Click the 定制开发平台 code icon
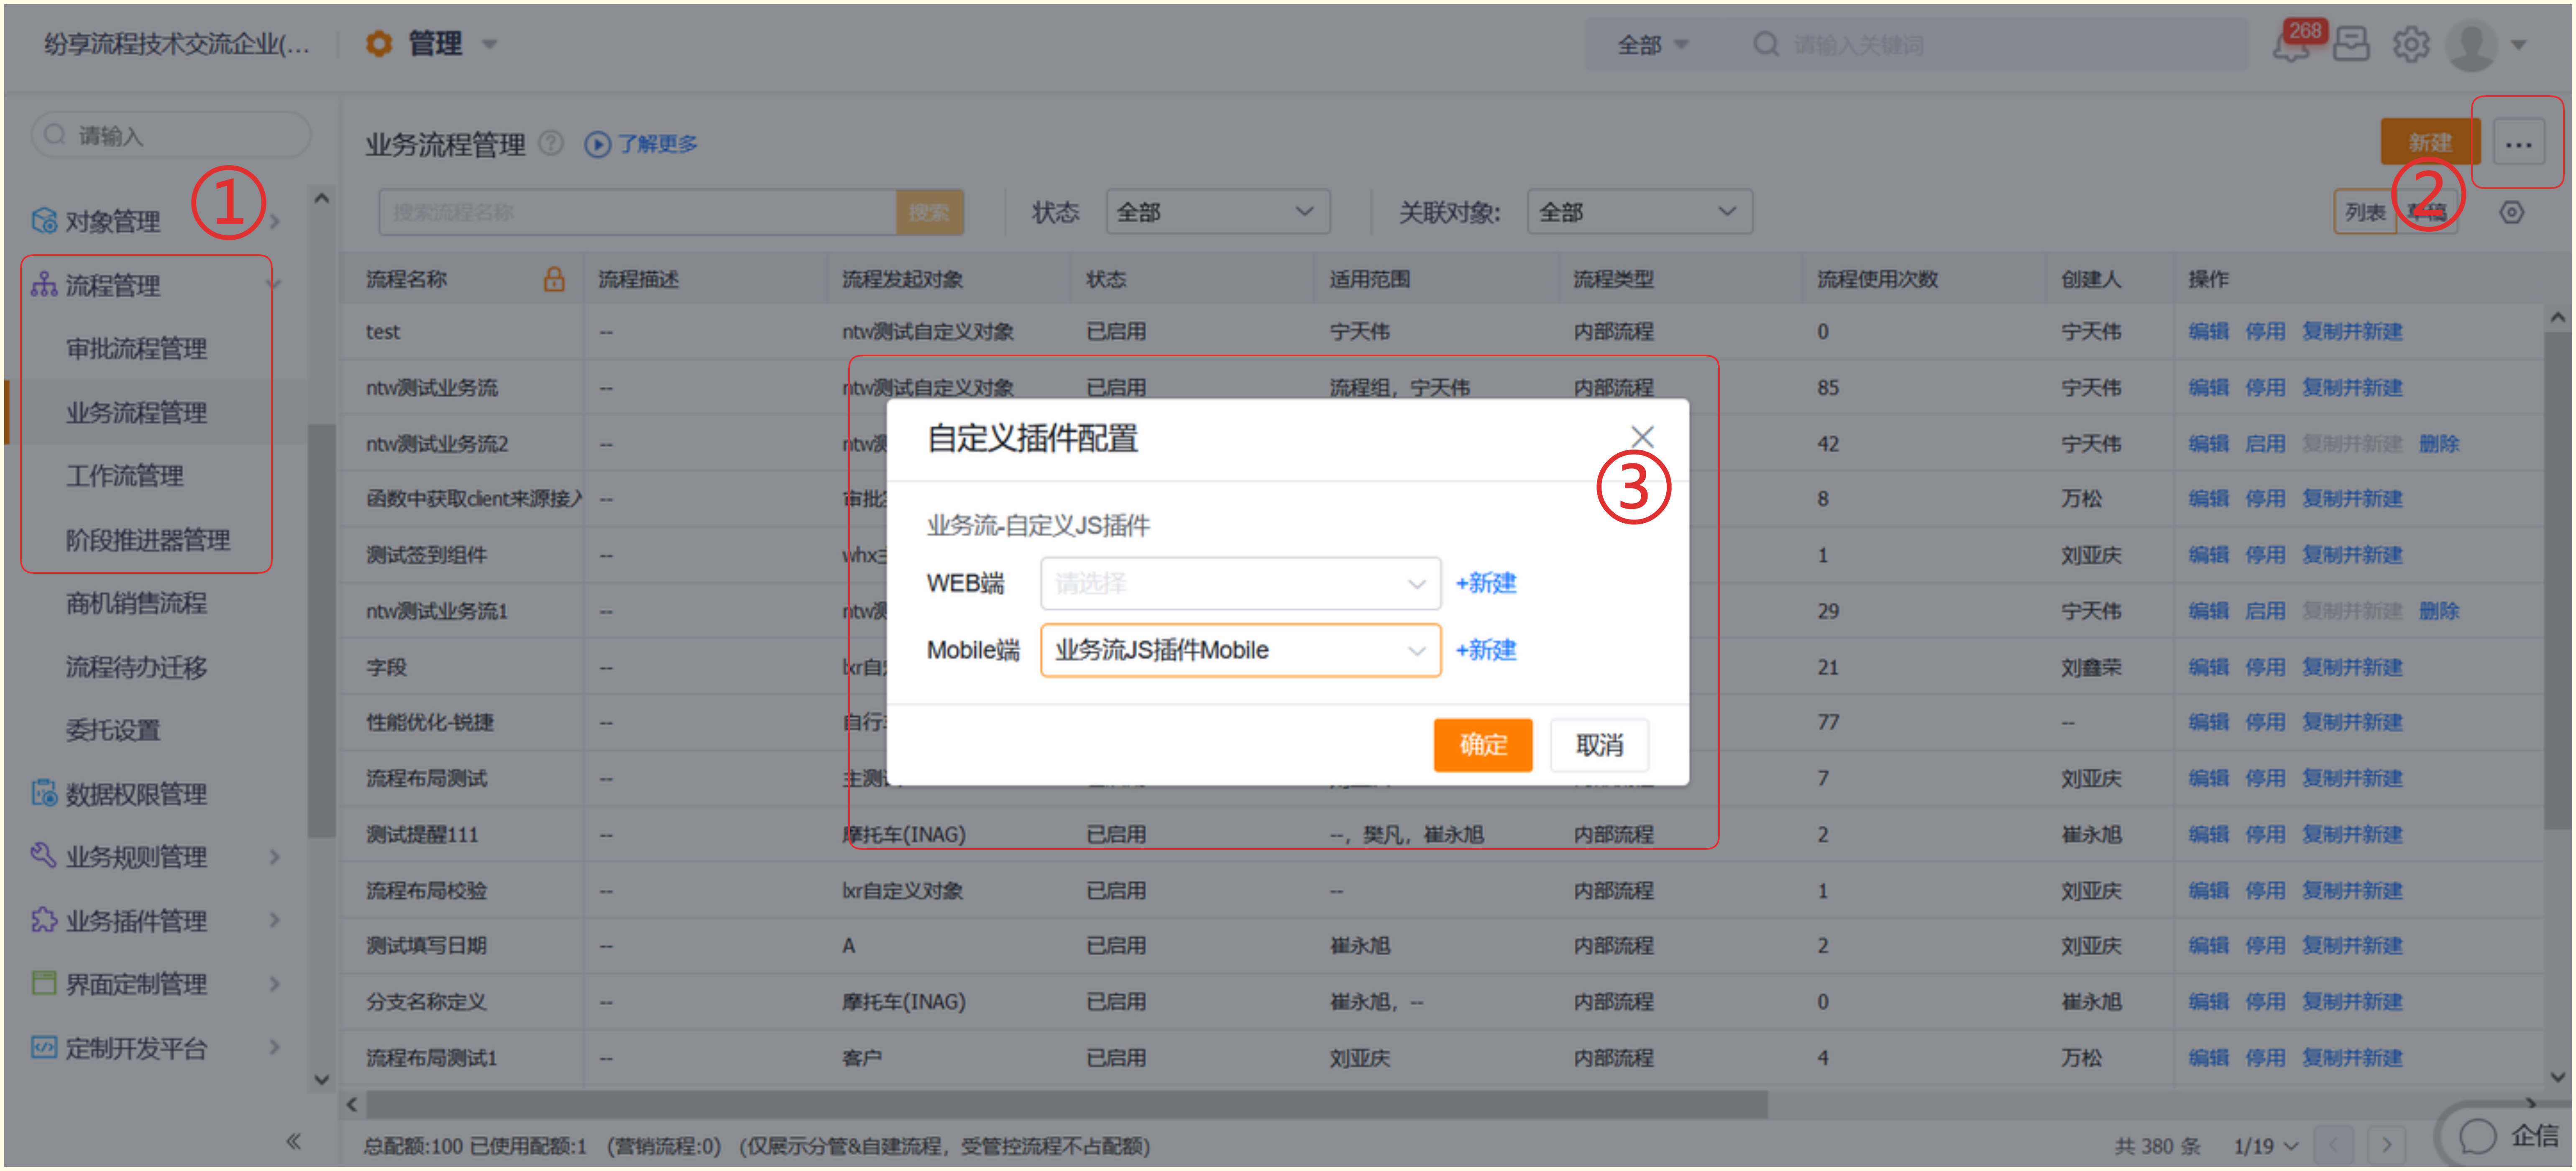 tap(44, 1048)
